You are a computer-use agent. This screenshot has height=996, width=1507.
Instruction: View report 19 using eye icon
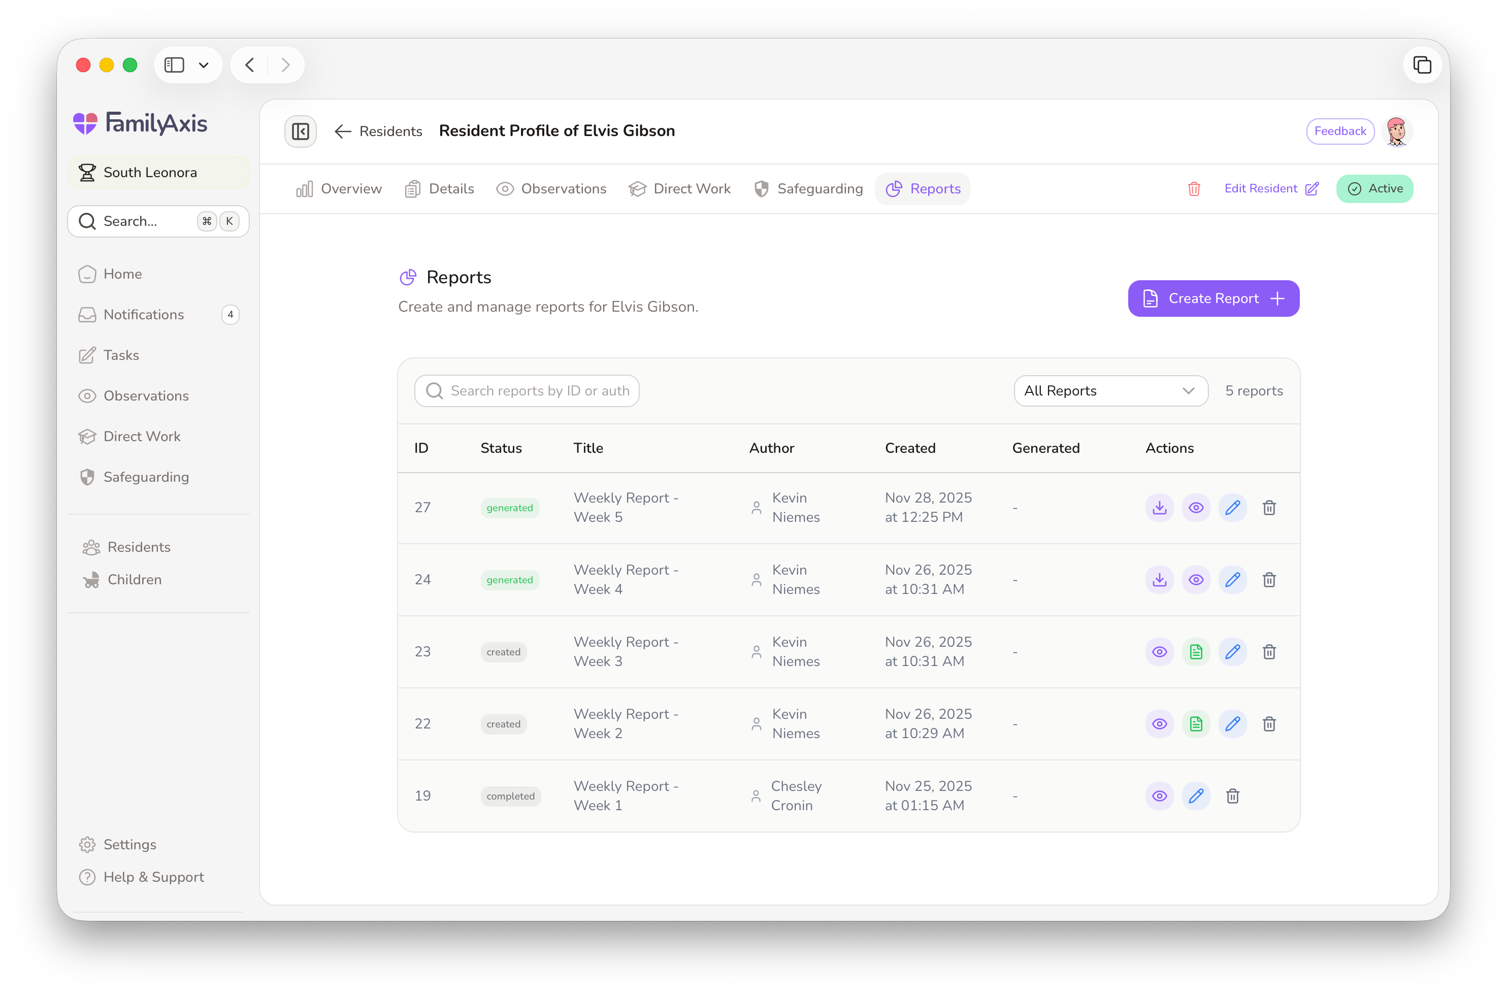click(1160, 796)
